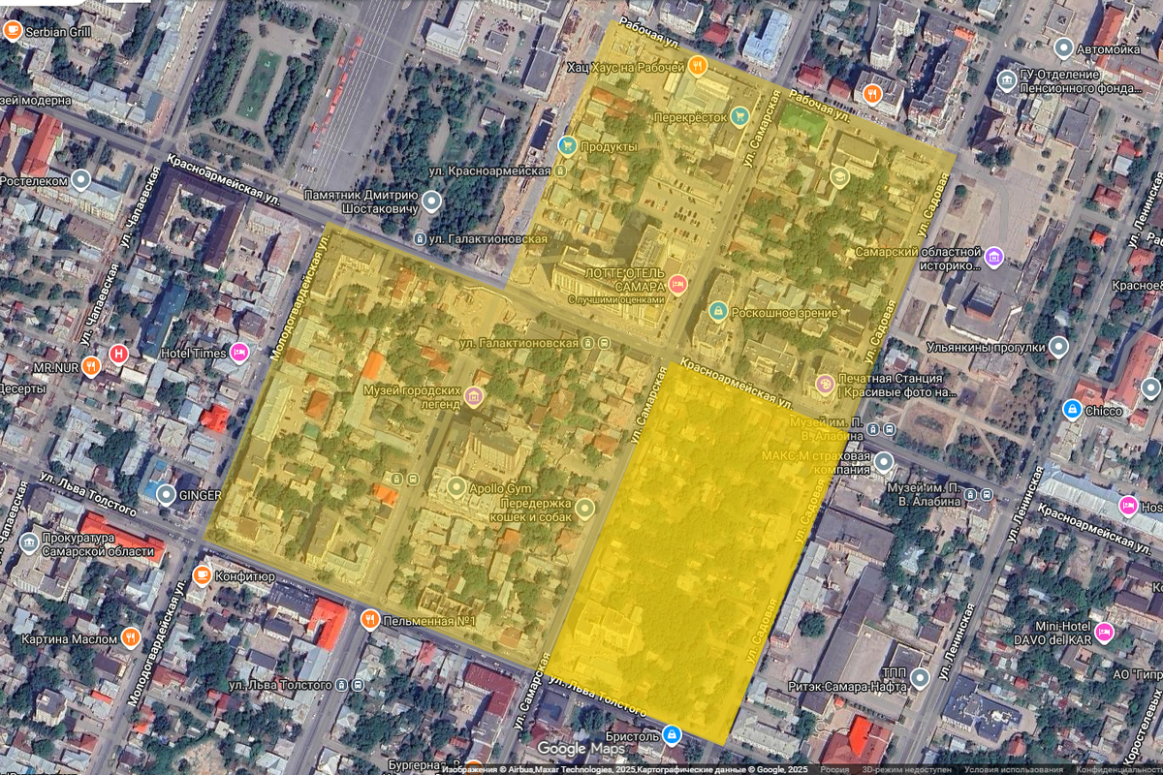1163x775 pixels.
Task: Open the Роскошное зрение marker icon
Action: pos(717,312)
